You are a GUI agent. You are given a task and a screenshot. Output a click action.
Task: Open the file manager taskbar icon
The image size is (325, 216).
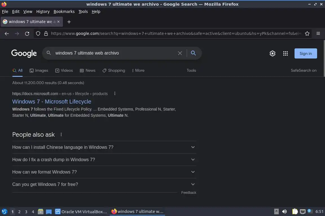41,211
